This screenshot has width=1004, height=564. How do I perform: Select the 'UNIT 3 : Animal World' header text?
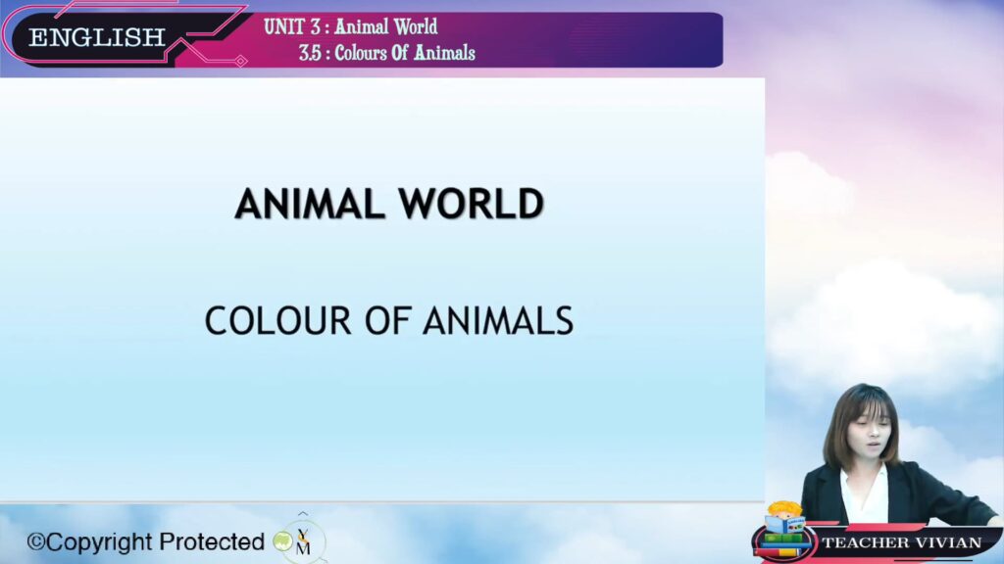tap(350, 26)
